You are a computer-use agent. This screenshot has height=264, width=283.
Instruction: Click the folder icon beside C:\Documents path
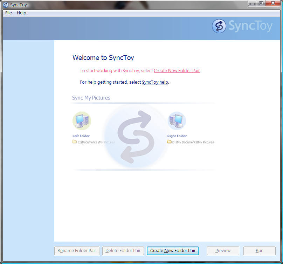click(74, 142)
